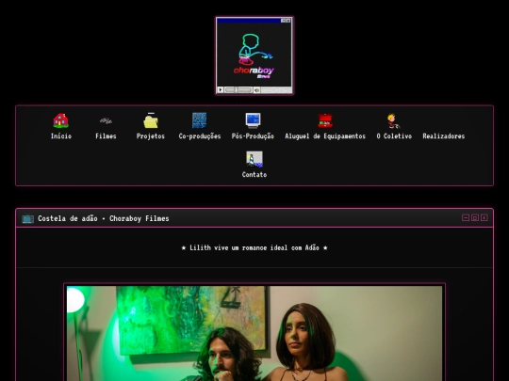Screen dimensions: 509x381
Task: Open the Filmes film-reel icon
Action: click(x=106, y=120)
